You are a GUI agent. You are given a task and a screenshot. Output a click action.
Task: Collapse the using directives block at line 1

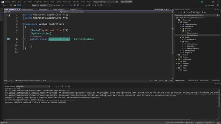pyautogui.click(x=23, y=15)
